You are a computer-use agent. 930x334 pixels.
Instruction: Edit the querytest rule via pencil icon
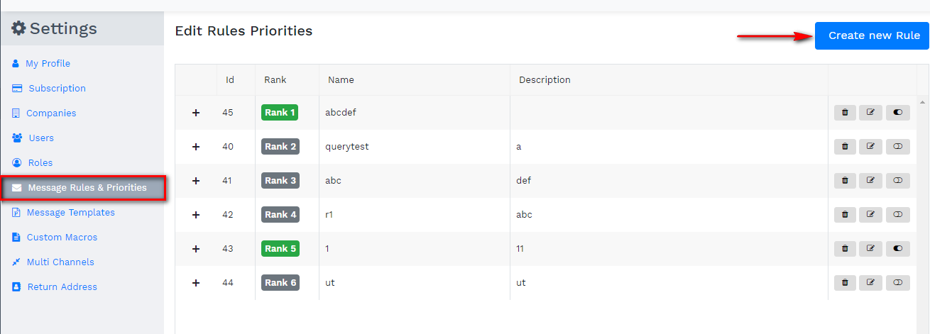[870, 147]
